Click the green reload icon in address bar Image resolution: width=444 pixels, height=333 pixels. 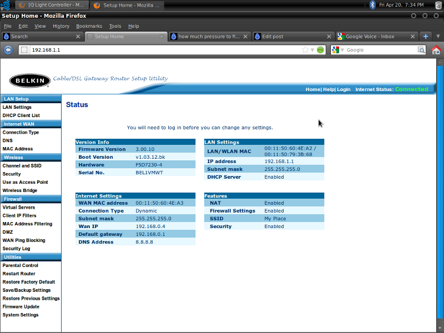click(320, 50)
